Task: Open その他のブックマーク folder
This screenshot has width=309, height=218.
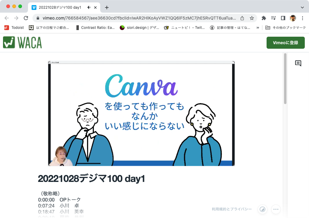Action: click(x=286, y=28)
